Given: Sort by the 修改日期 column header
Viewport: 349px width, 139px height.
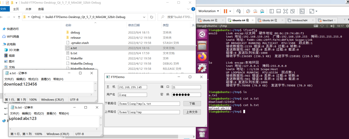Looking at the screenshot, I should (x=134, y=25).
